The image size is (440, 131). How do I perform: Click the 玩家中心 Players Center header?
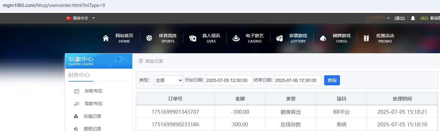98,61
